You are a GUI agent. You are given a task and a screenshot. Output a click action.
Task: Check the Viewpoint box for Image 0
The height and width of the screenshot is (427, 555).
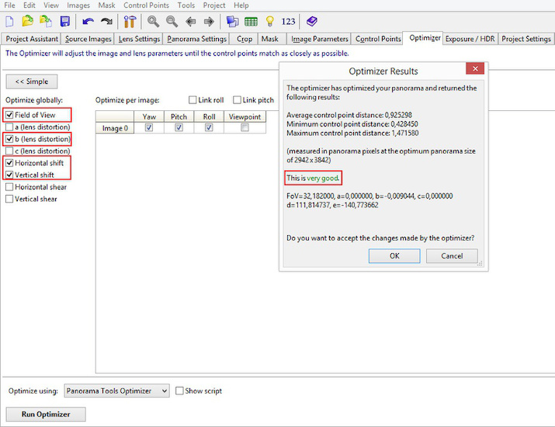point(245,128)
